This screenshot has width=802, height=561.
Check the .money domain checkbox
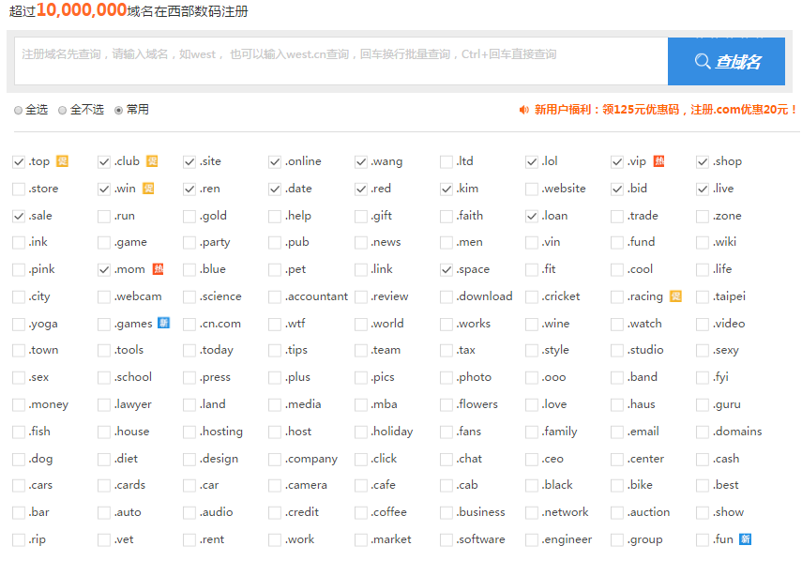[19, 404]
